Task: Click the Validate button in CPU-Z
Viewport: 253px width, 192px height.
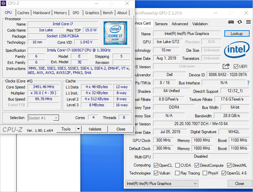Action: [95, 129]
